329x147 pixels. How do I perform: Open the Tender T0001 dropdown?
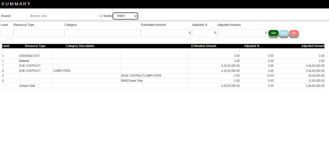(x=125, y=16)
